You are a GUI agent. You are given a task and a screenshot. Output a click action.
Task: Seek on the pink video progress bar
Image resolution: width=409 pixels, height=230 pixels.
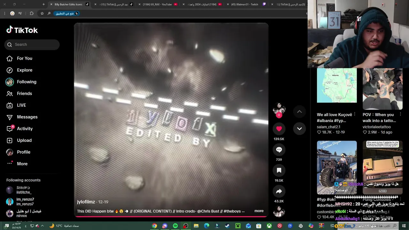pyautogui.click(x=171, y=217)
